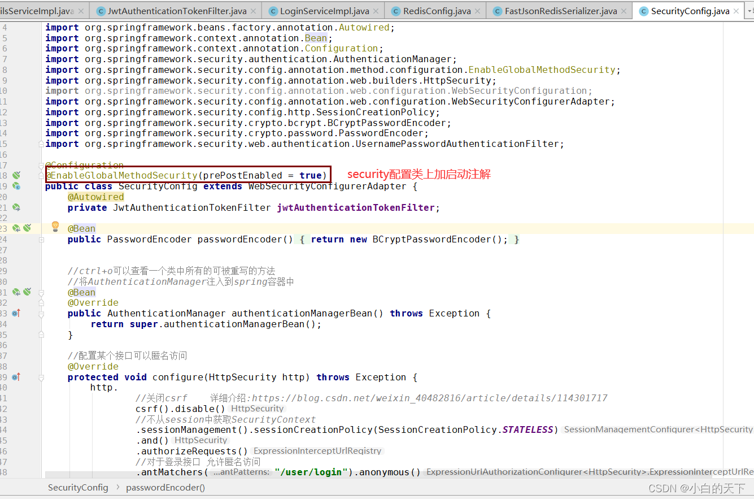Click the STATELESS constant

tap(528, 429)
